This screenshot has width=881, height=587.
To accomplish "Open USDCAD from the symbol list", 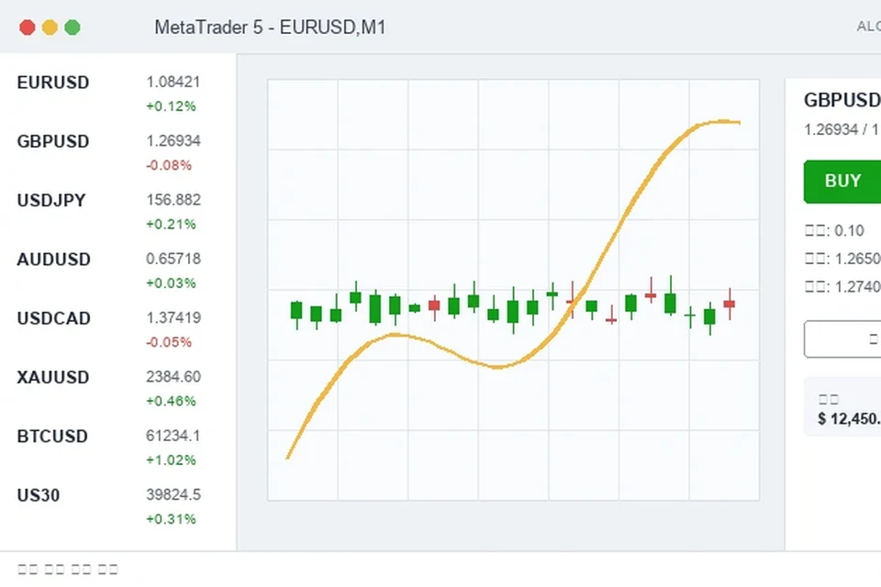I will (117, 330).
